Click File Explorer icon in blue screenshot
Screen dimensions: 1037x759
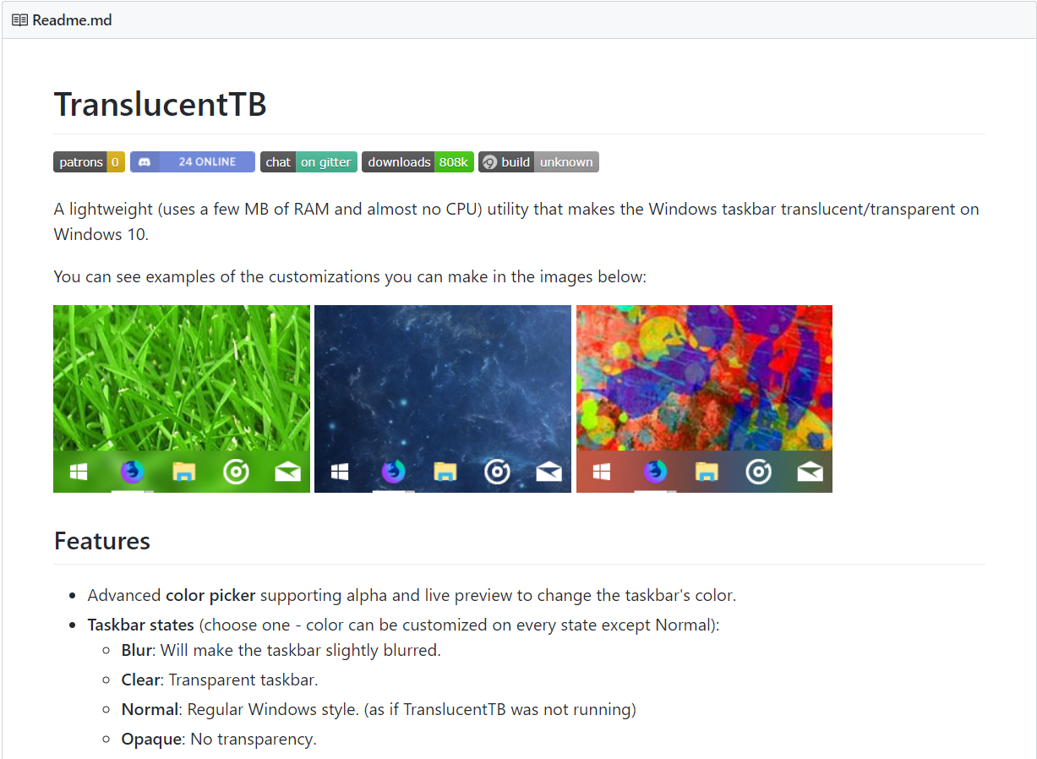[445, 472]
